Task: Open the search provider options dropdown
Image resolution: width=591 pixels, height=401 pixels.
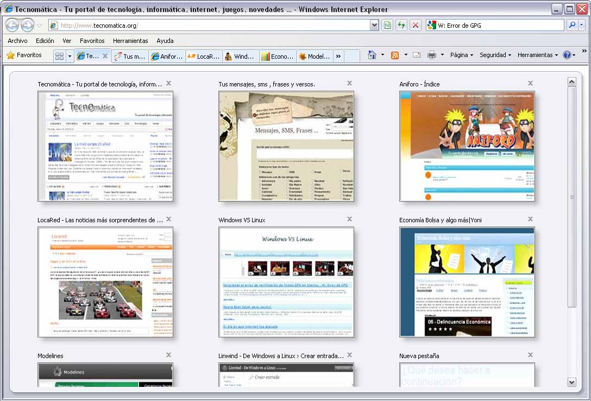Action: tap(582, 25)
